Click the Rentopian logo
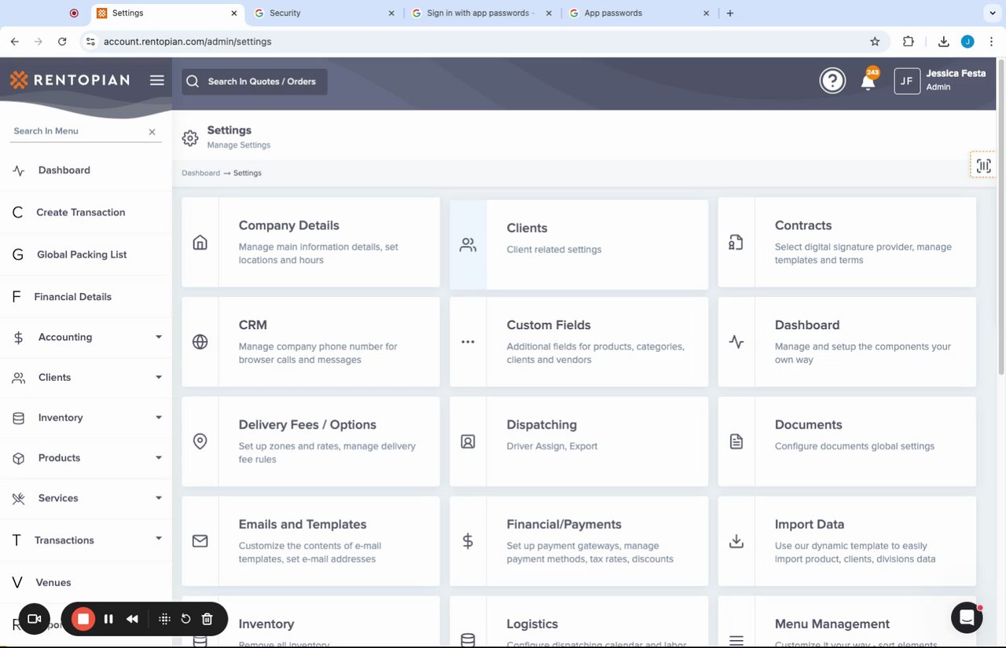Screen dimensions: 1006x648 point(70,79)
